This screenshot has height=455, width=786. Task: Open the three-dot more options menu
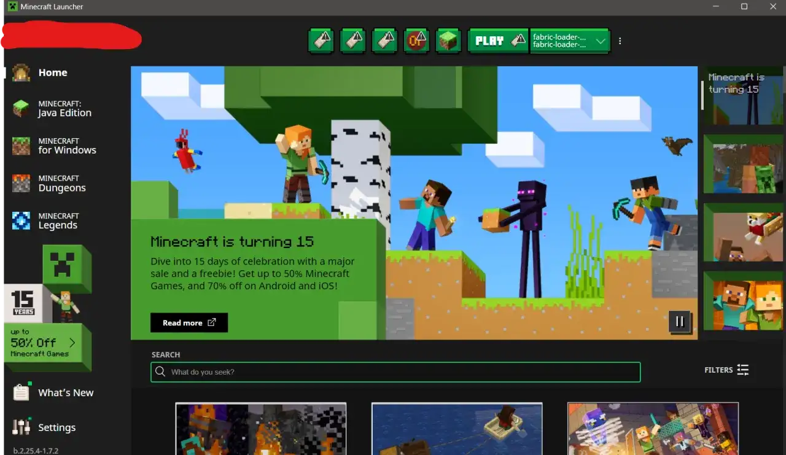tap(620, 41)
